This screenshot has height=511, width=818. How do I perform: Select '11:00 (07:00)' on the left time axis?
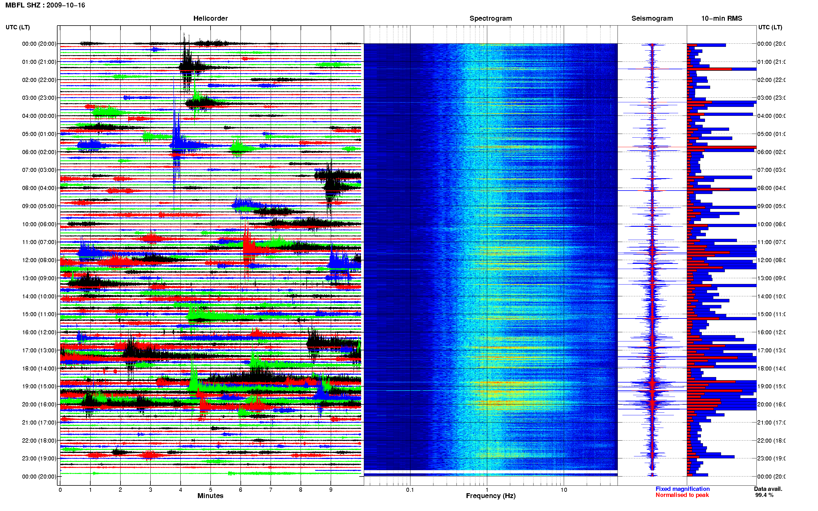point(39,242)
